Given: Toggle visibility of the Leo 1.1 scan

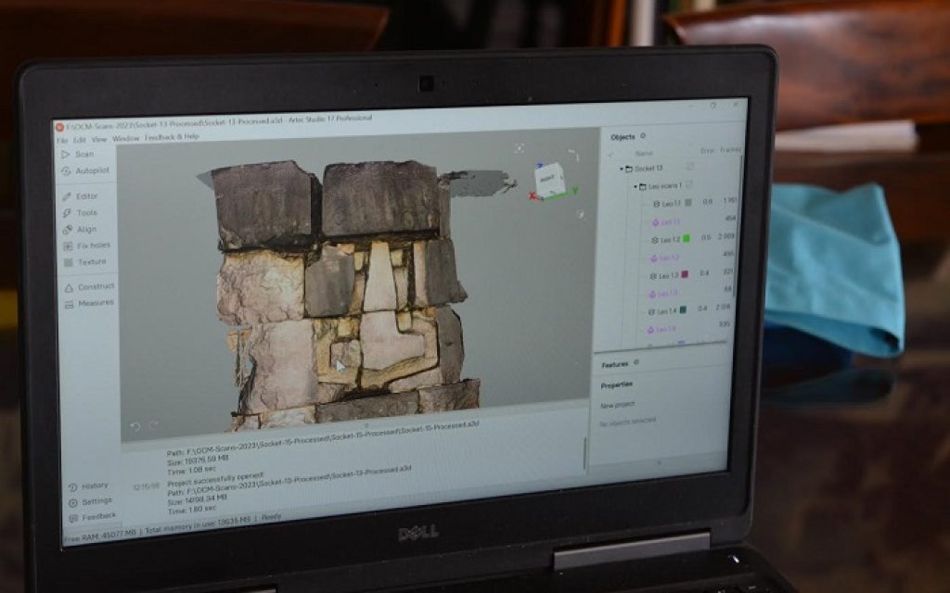Looking at the screenshot, I should pos(651,203).
